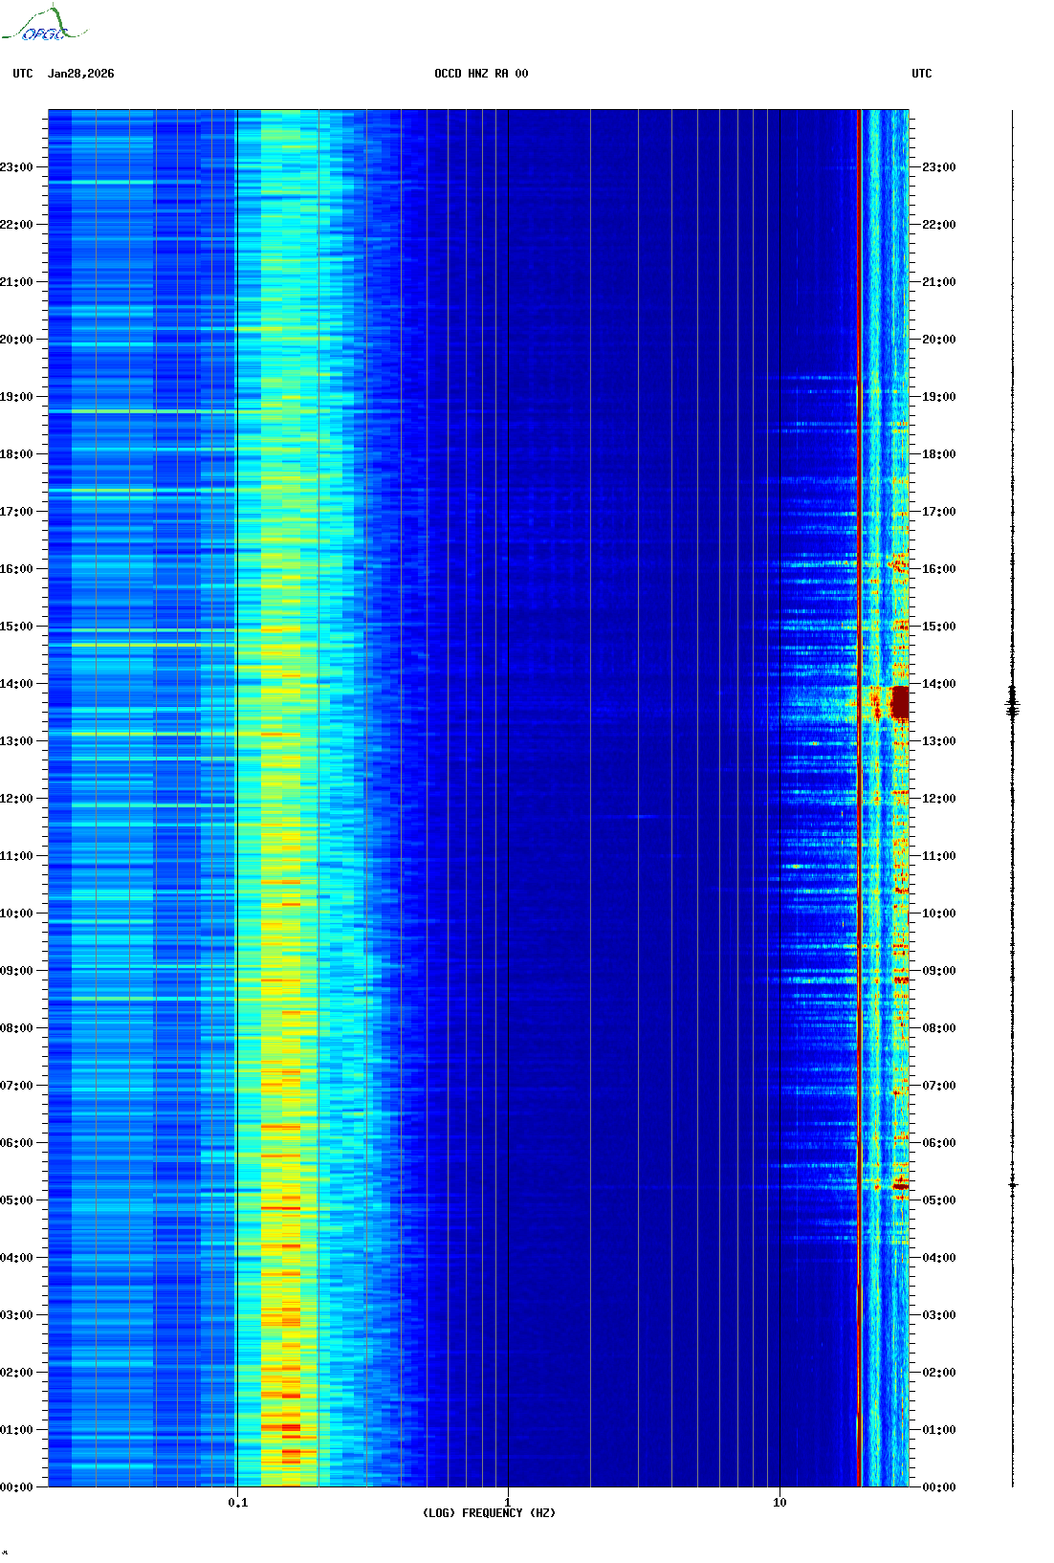The height and width of the screenshot is (1563, 1054).
Task: Click the 00:00 label on the right axis
Action: [x=939, y=1487]
